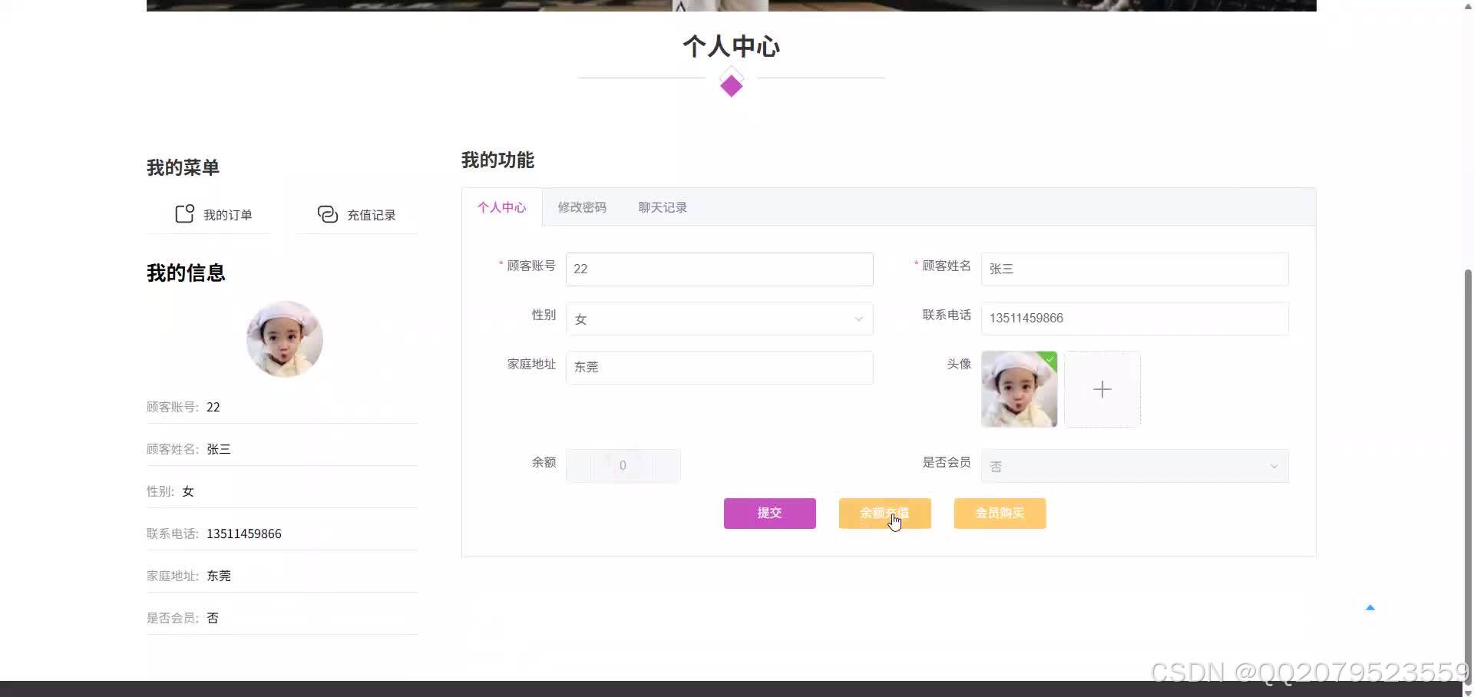This screenshot has height=697, width=1474.
Task: Click the 性别 女 value in sidebar
Action: 188,491
